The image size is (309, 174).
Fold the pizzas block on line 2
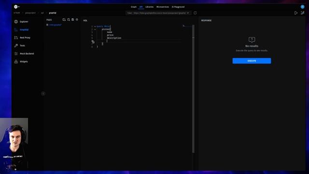(95, 29)
